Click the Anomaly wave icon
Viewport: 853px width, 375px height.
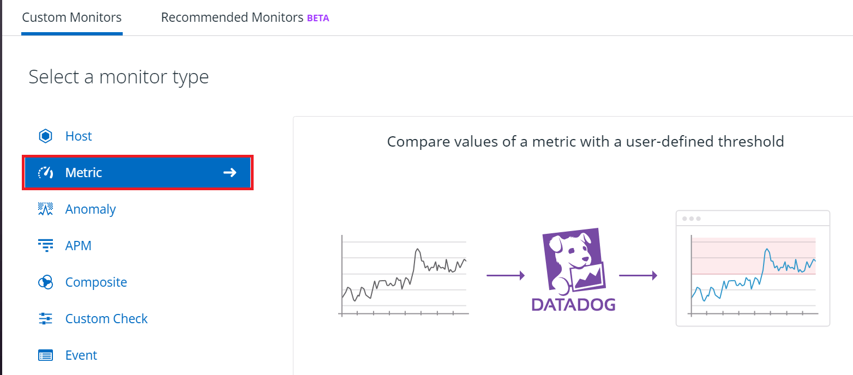point(45,209)
